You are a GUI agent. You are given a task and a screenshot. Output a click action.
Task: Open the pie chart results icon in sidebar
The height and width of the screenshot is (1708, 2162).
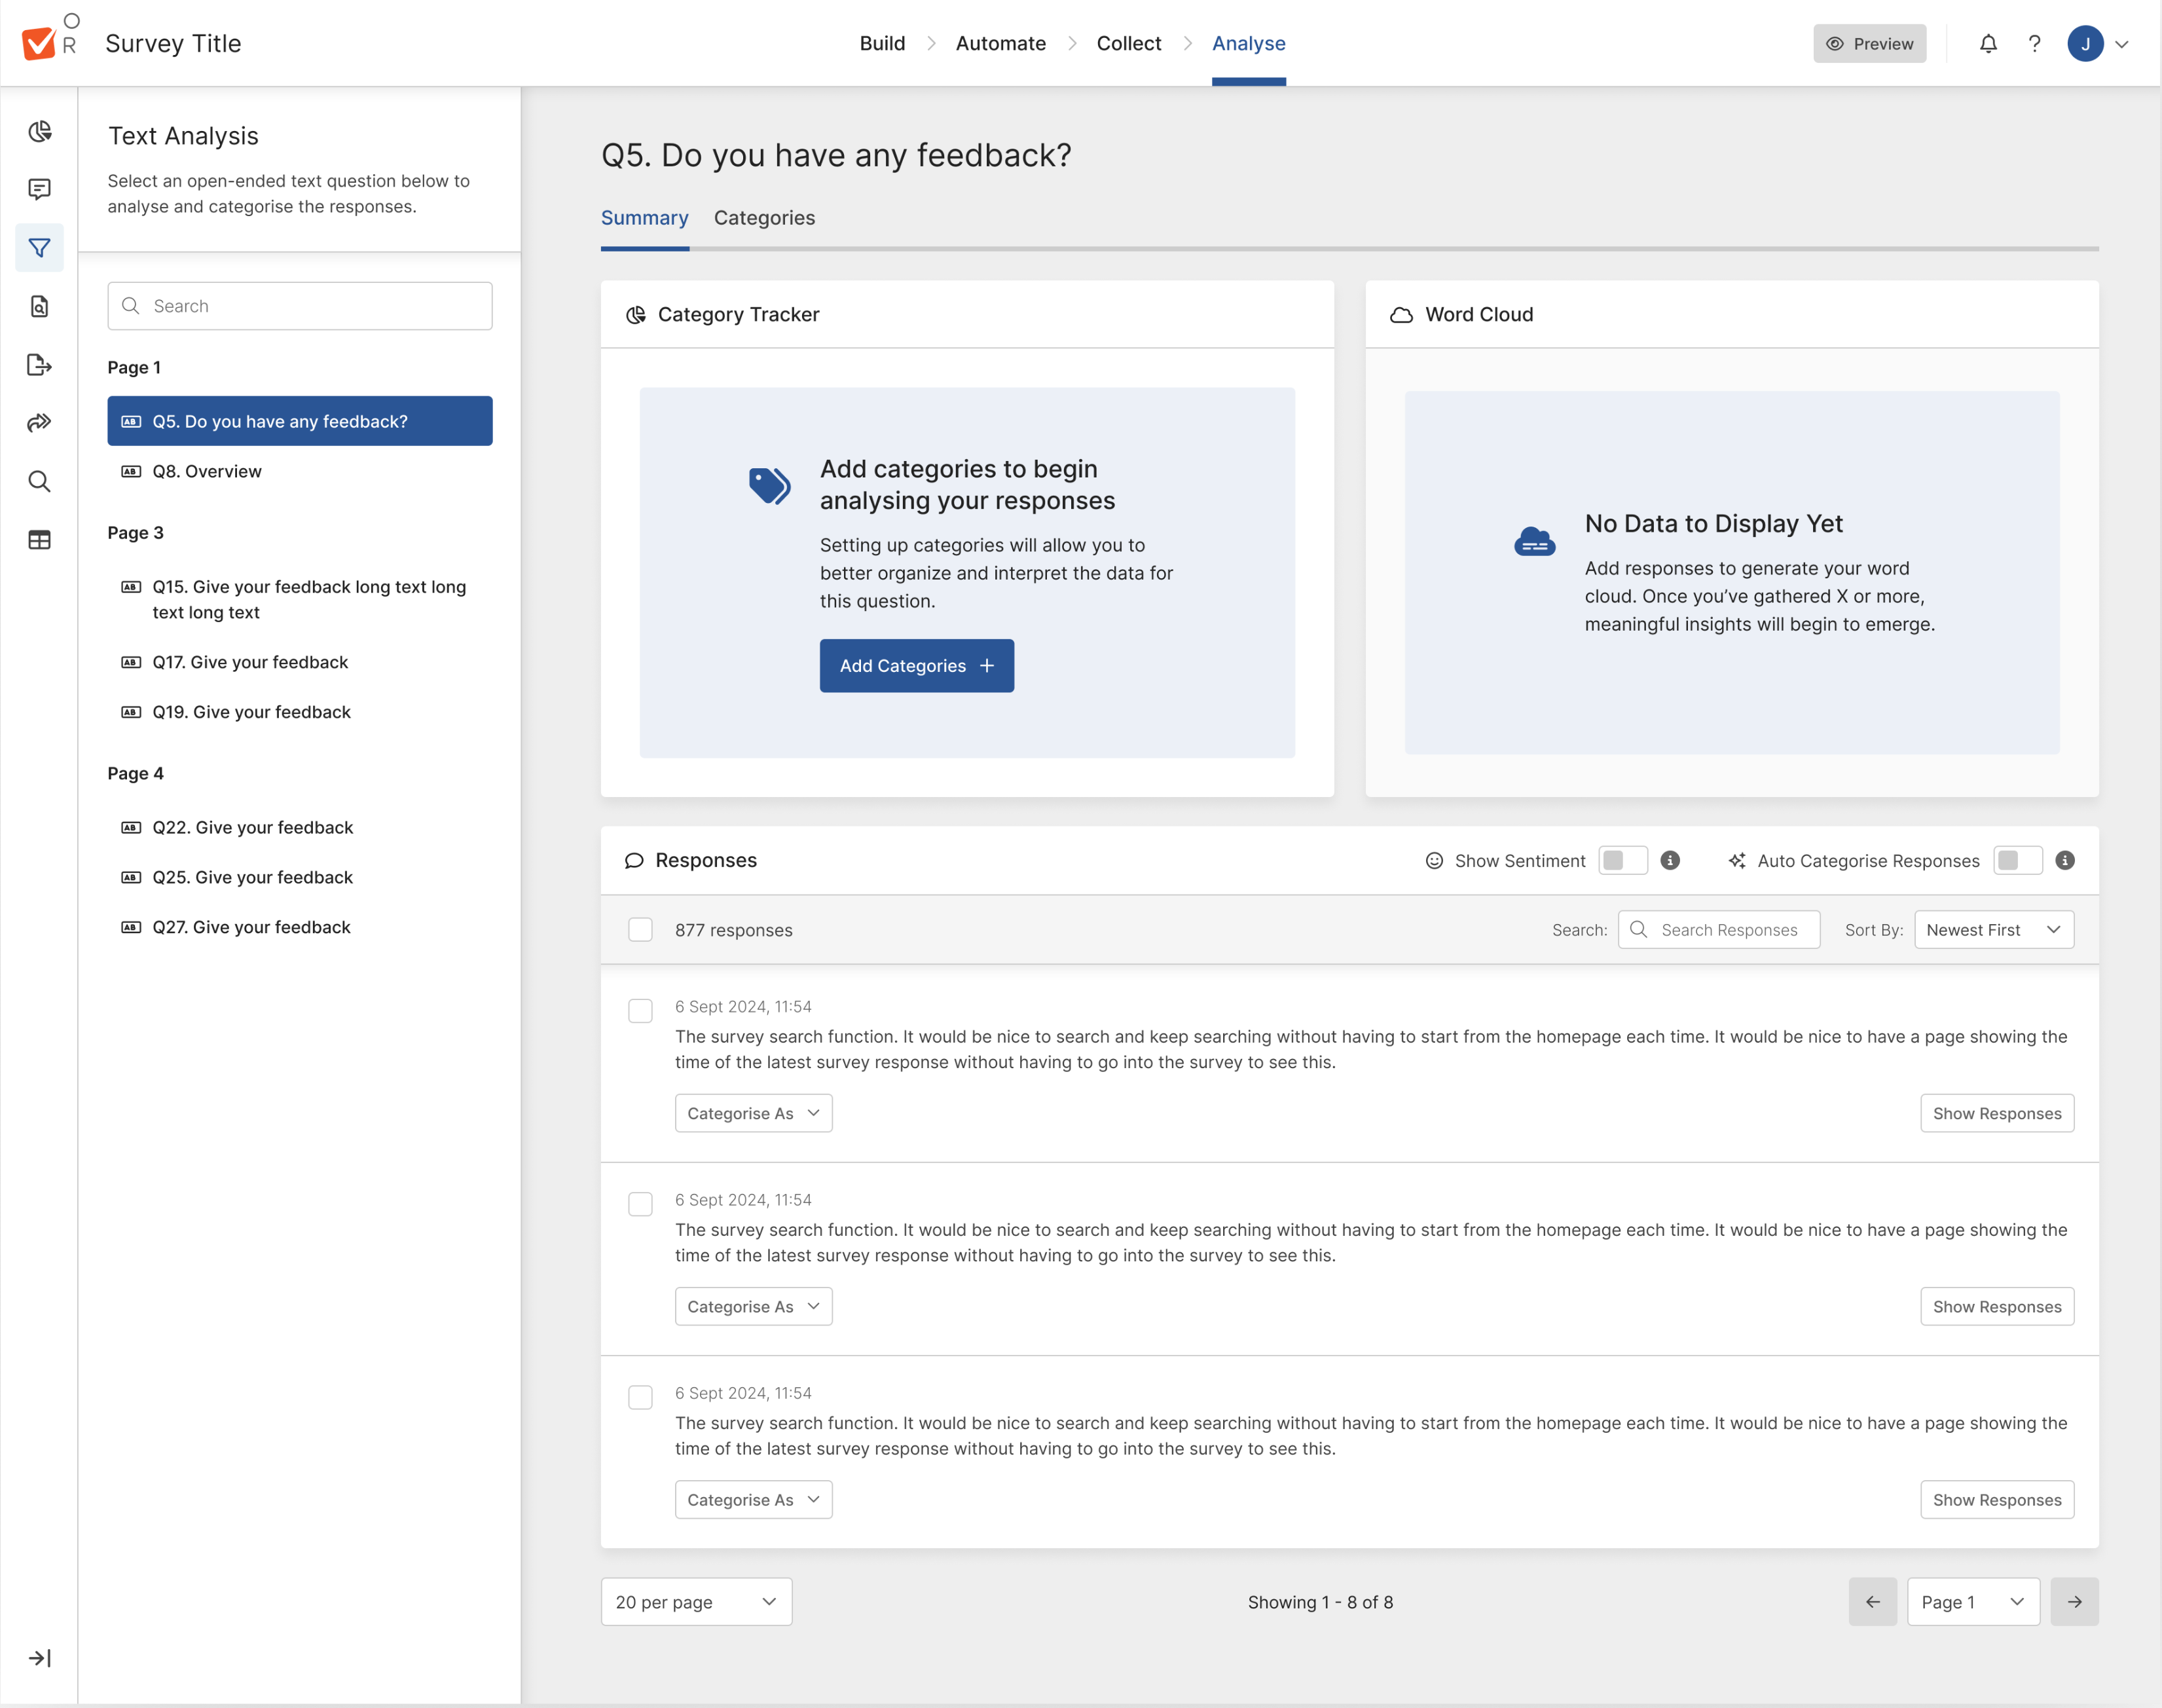click(x=39, y=132)
